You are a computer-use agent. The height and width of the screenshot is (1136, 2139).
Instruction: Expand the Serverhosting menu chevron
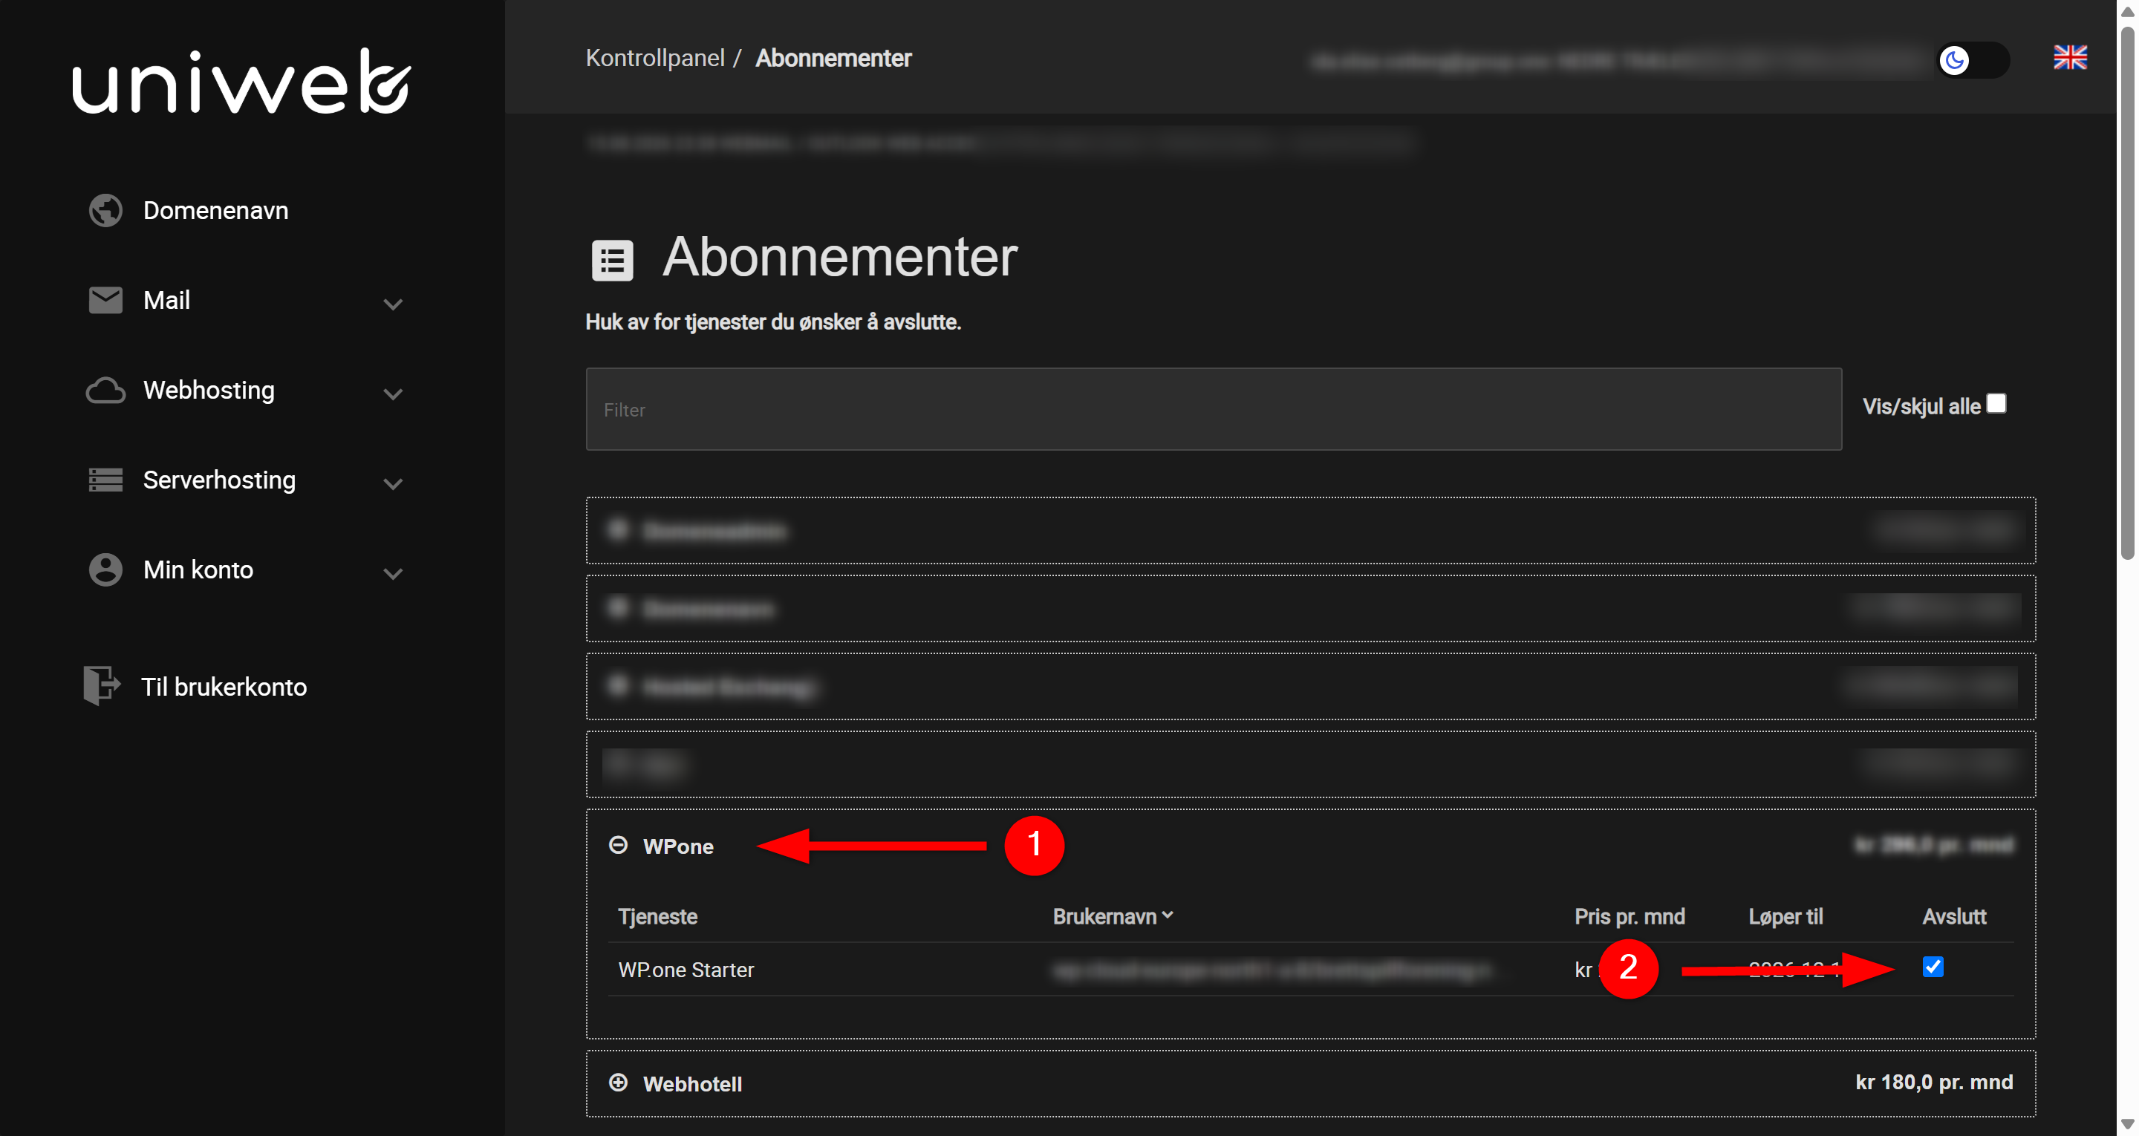tap(393, 483)
